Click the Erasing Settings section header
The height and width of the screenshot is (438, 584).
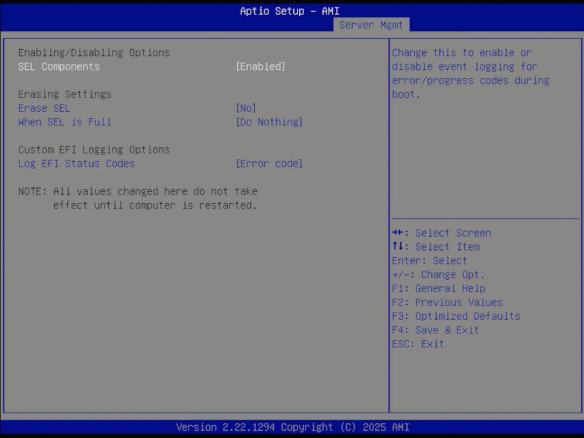(64, 94)
